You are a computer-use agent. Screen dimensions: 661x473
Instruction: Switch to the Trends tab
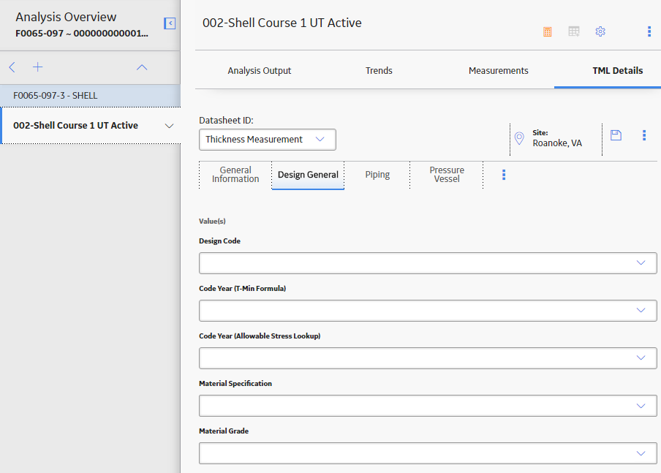click(379, 70)
